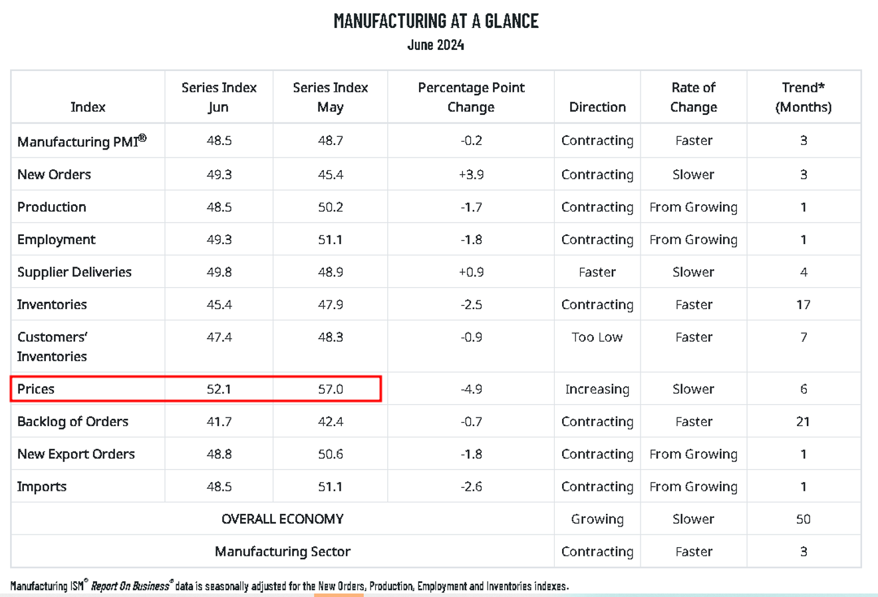Click the Manufacturing PMI row label
The height and width of the screenshot is (597, 878).
coord(81,141)
